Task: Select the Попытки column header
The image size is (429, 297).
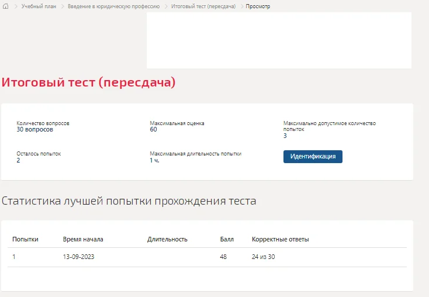Action: click(x=25, y=239)
